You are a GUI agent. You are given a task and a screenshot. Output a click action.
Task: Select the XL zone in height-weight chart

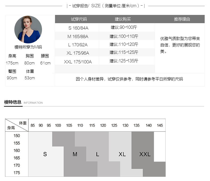122,154
